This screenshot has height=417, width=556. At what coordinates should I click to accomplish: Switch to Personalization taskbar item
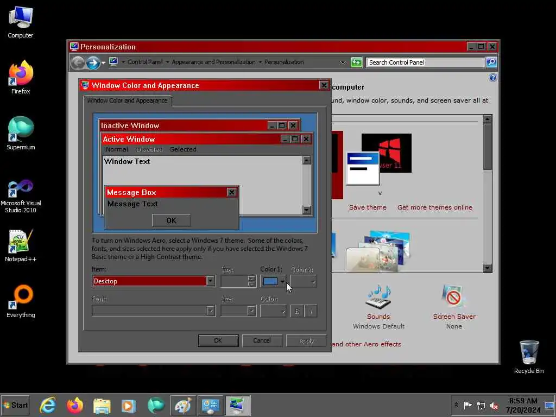coord(237,406)
